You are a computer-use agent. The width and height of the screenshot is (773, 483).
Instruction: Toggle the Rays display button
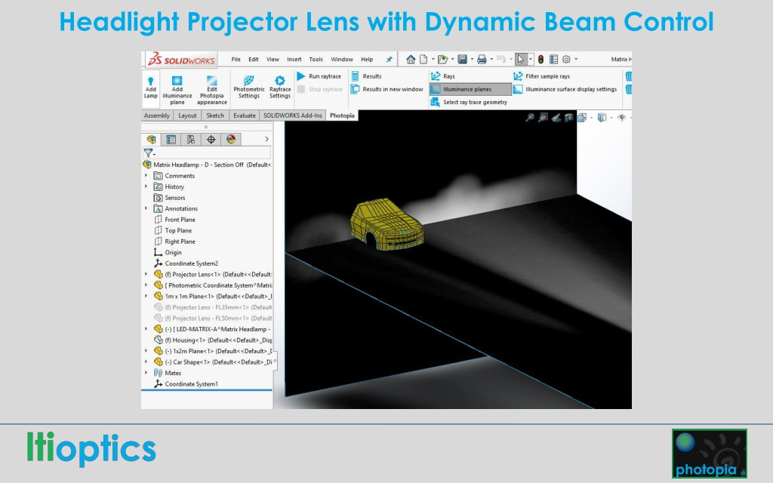point(442,76)
